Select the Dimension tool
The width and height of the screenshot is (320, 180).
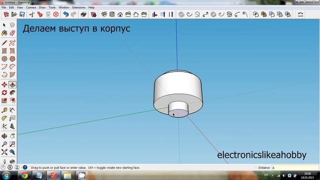[x=12, y=110]
